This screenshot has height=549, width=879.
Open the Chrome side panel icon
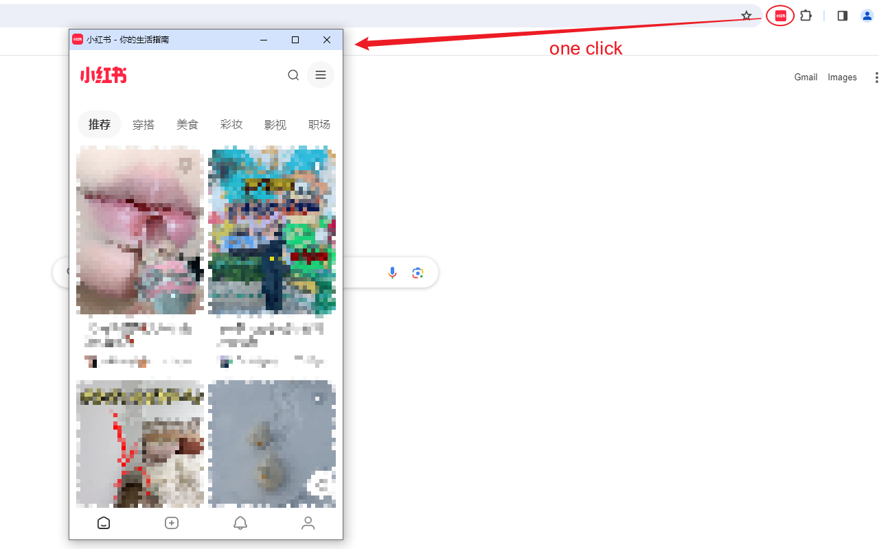843,16
